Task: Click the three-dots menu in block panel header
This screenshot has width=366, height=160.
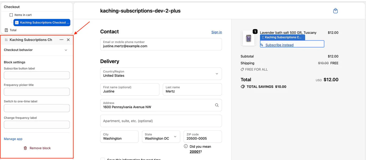Action: point(62,40)
